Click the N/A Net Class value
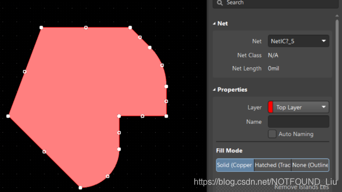This screenshot has height=192, width=342. [273, 55]
